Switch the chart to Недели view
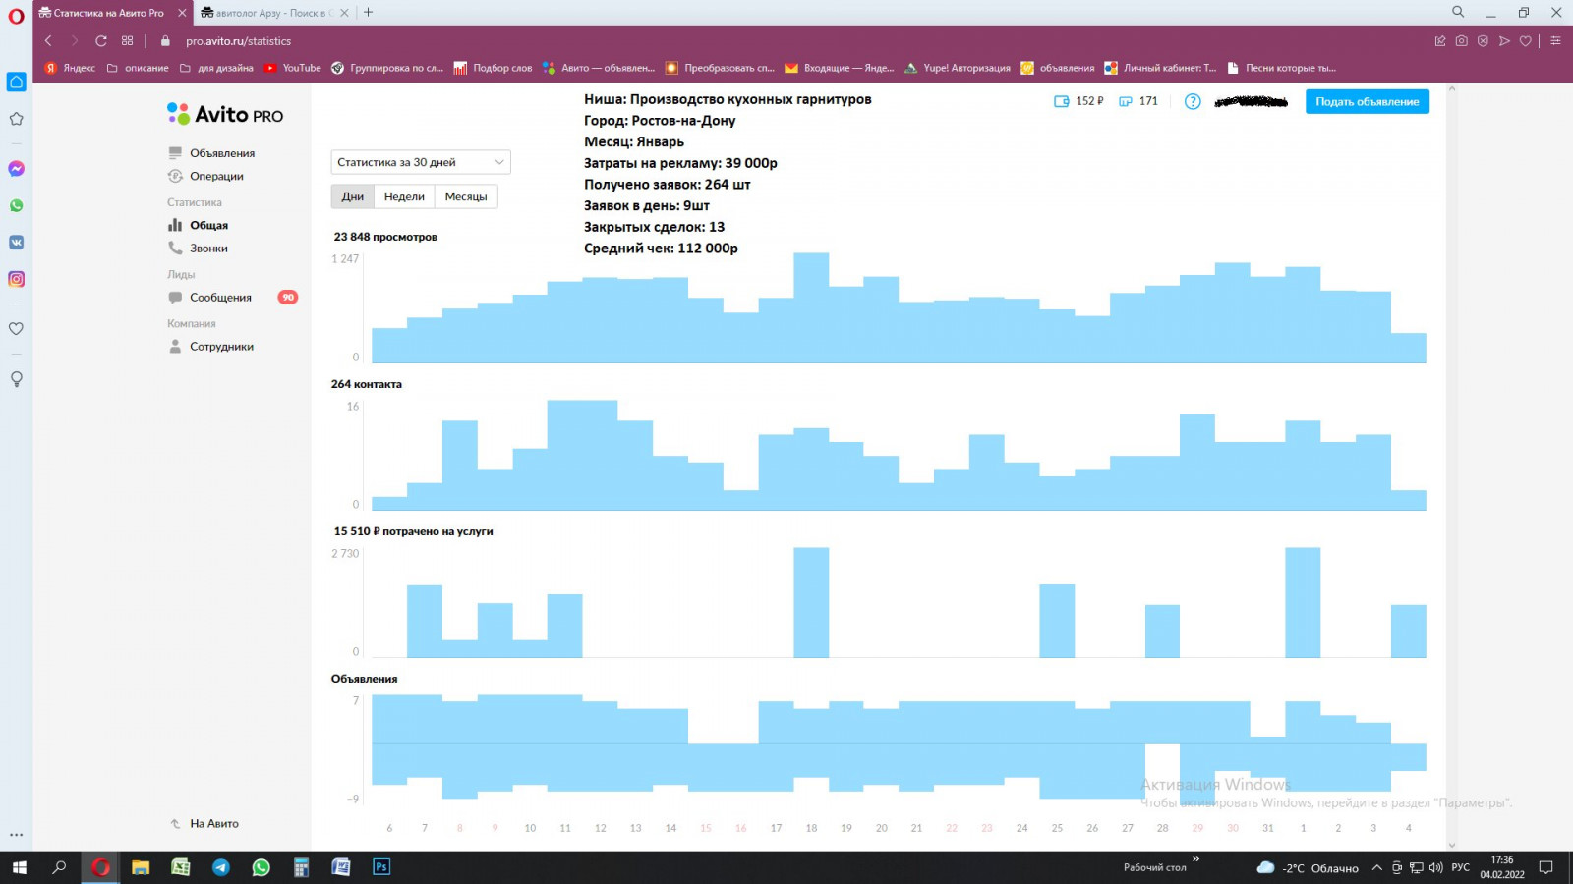This screenshot has height=884, width=1573. point(404,196)
